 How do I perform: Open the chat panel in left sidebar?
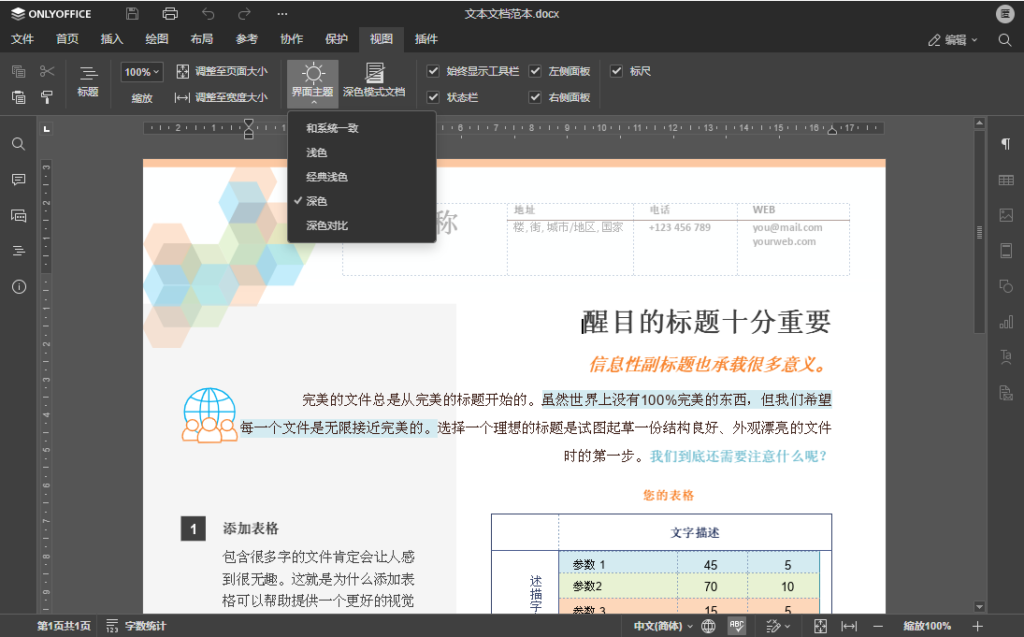pyautogui.click(x=19, y=215)
